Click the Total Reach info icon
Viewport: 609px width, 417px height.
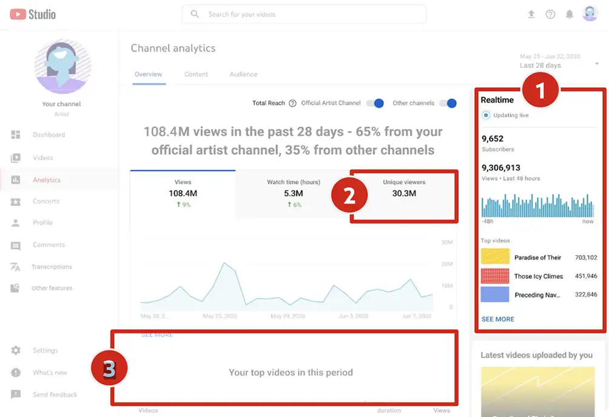point(292,103)
